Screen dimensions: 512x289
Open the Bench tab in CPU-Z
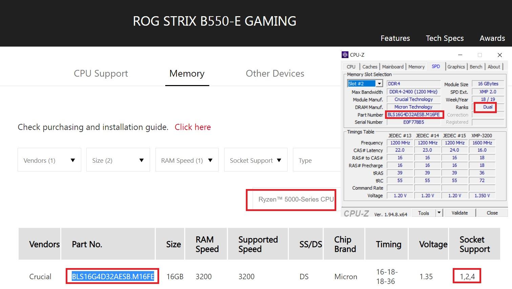476,67
